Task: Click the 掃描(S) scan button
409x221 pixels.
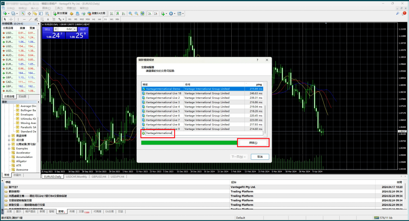Action: coord(253,143)
